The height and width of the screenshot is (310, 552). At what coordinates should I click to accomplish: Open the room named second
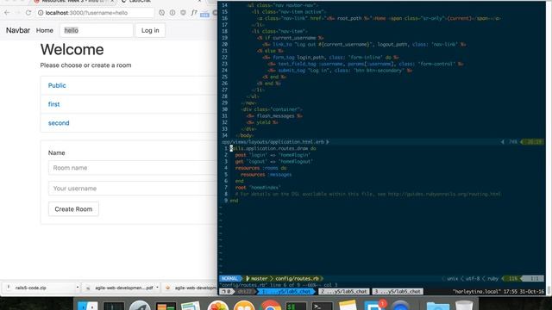(x=59, y=123)
